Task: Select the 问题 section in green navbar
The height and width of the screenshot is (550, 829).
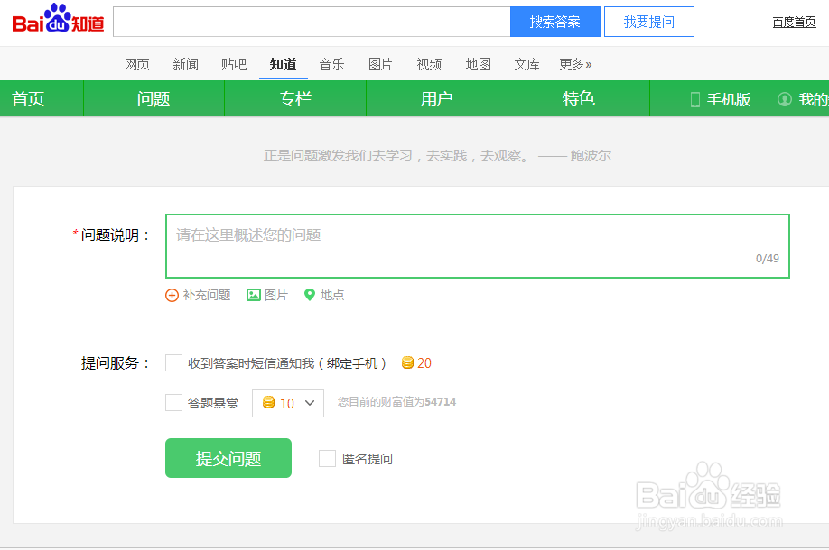Action: click(153, 100)
